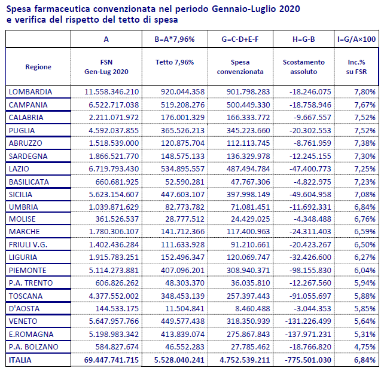Viewport: 384px width, 371px height.
Task: Select the LOMBARDIA region cell
Action: pyautogui.click(x=38, y=92)
